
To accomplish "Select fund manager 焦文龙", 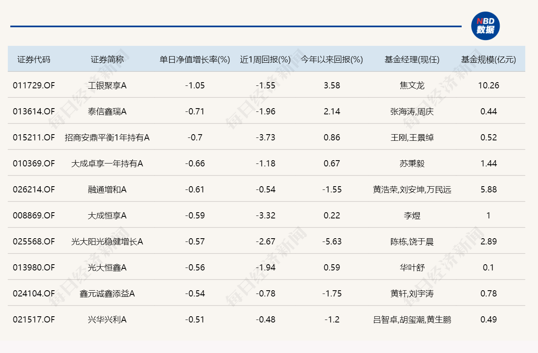I will (412, 85).
